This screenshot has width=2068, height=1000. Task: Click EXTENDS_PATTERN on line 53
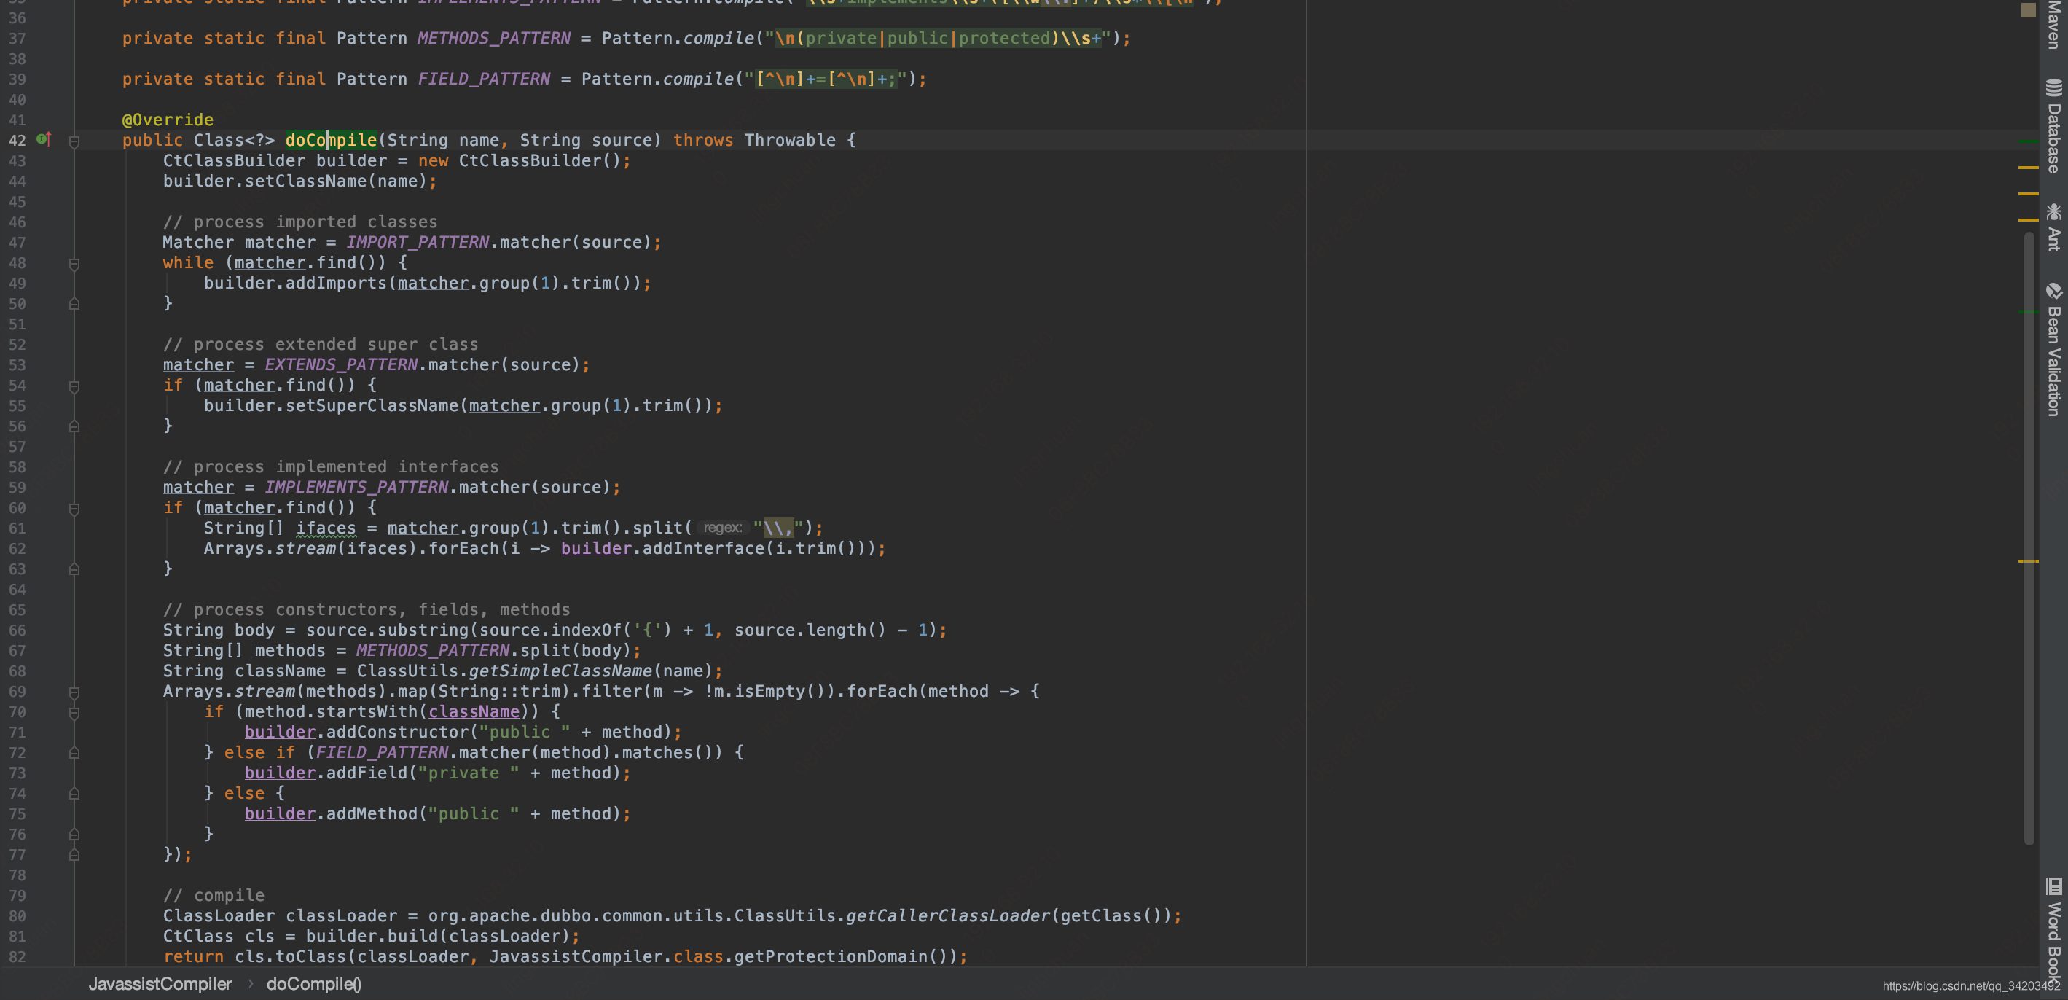point(341,364)
